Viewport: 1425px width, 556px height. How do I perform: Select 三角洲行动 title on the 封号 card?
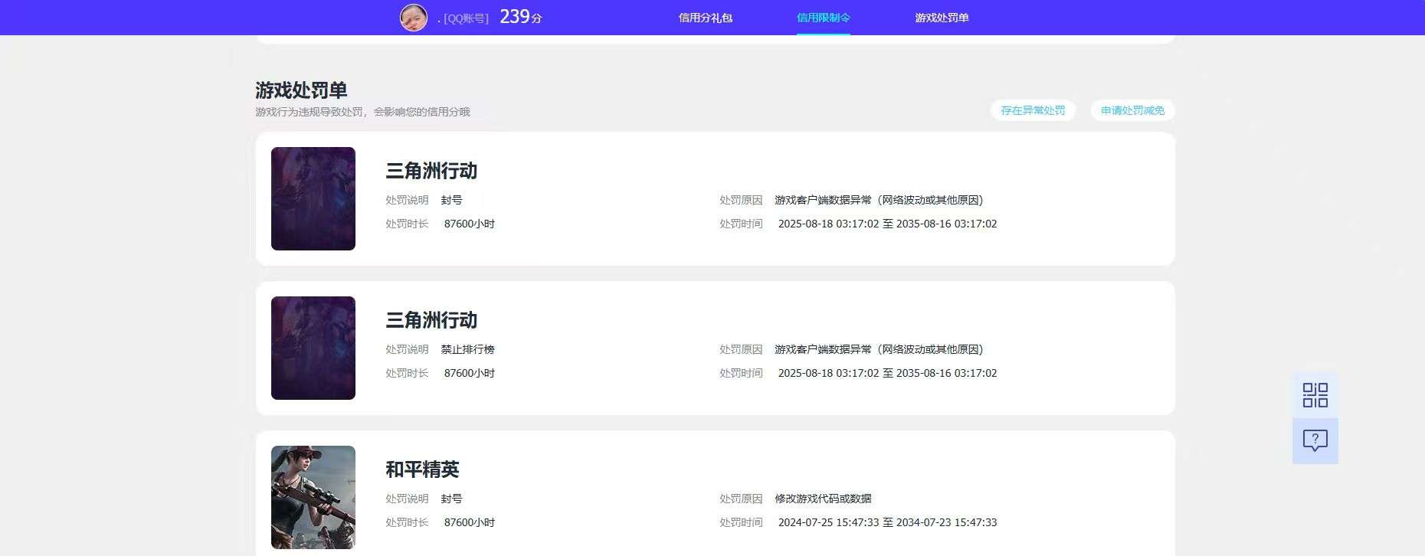pos(431,171)
